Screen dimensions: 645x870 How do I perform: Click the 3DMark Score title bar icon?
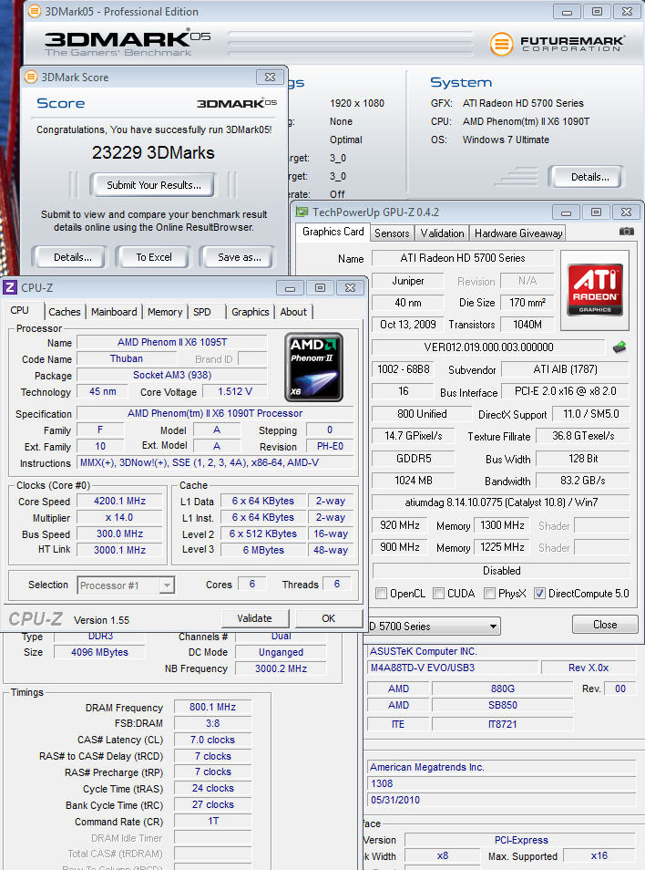[x=31, y=77]
